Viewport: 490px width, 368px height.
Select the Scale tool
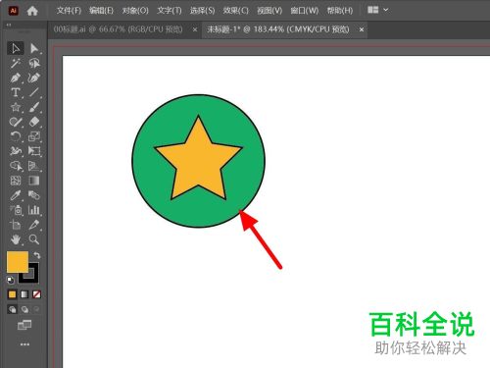34,136
